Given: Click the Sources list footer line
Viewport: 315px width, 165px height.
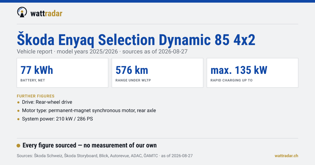Looking at the screenshot, I should [105, 156].
